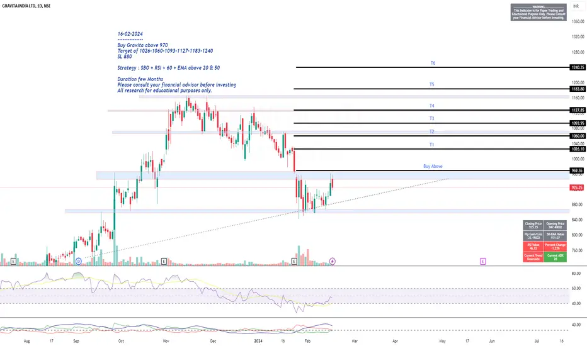Click the 60.00 RSI axis value
Screen dimensions: 587x346
click(576, 288)
